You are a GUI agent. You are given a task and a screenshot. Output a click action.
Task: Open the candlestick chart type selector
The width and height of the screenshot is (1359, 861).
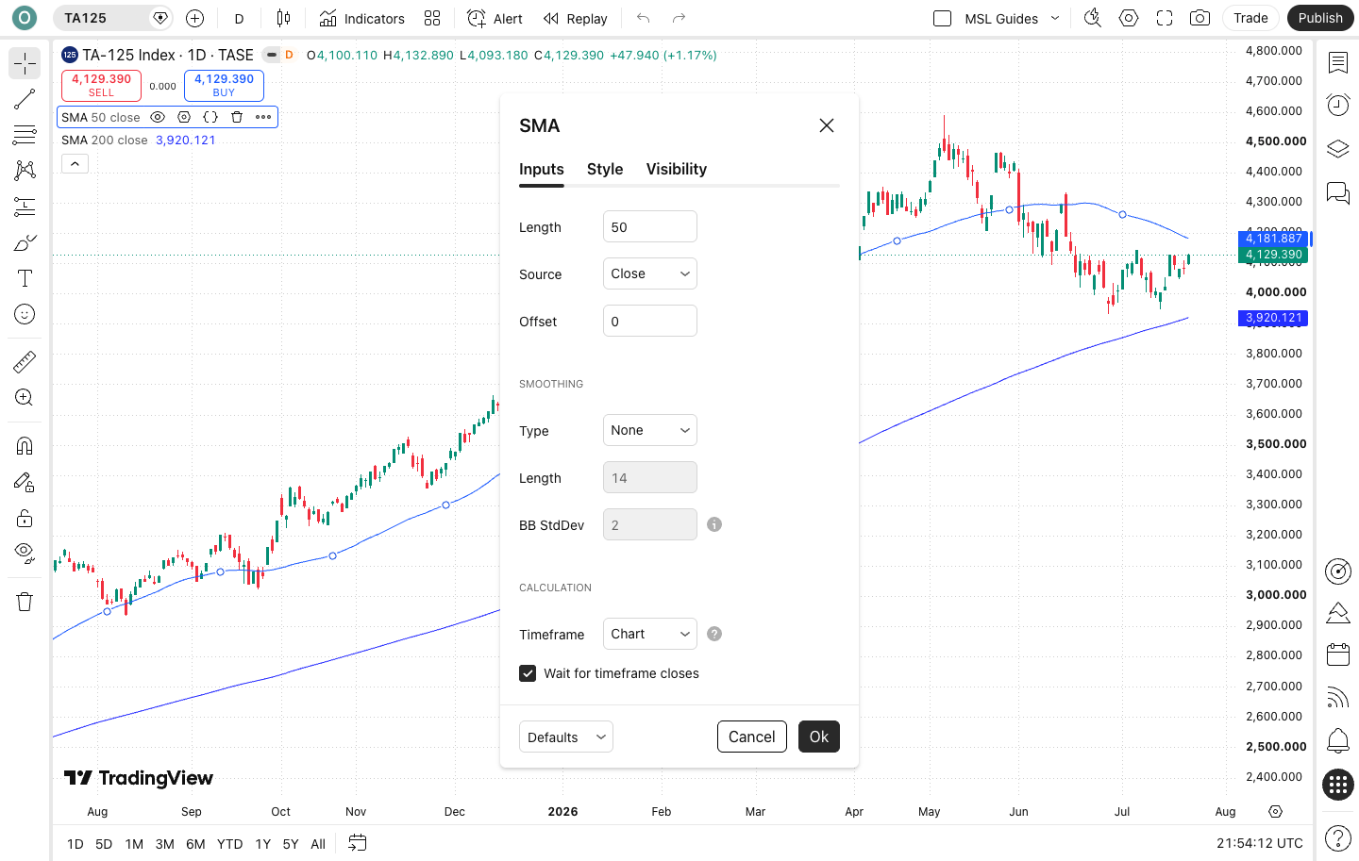pos(283,18)
